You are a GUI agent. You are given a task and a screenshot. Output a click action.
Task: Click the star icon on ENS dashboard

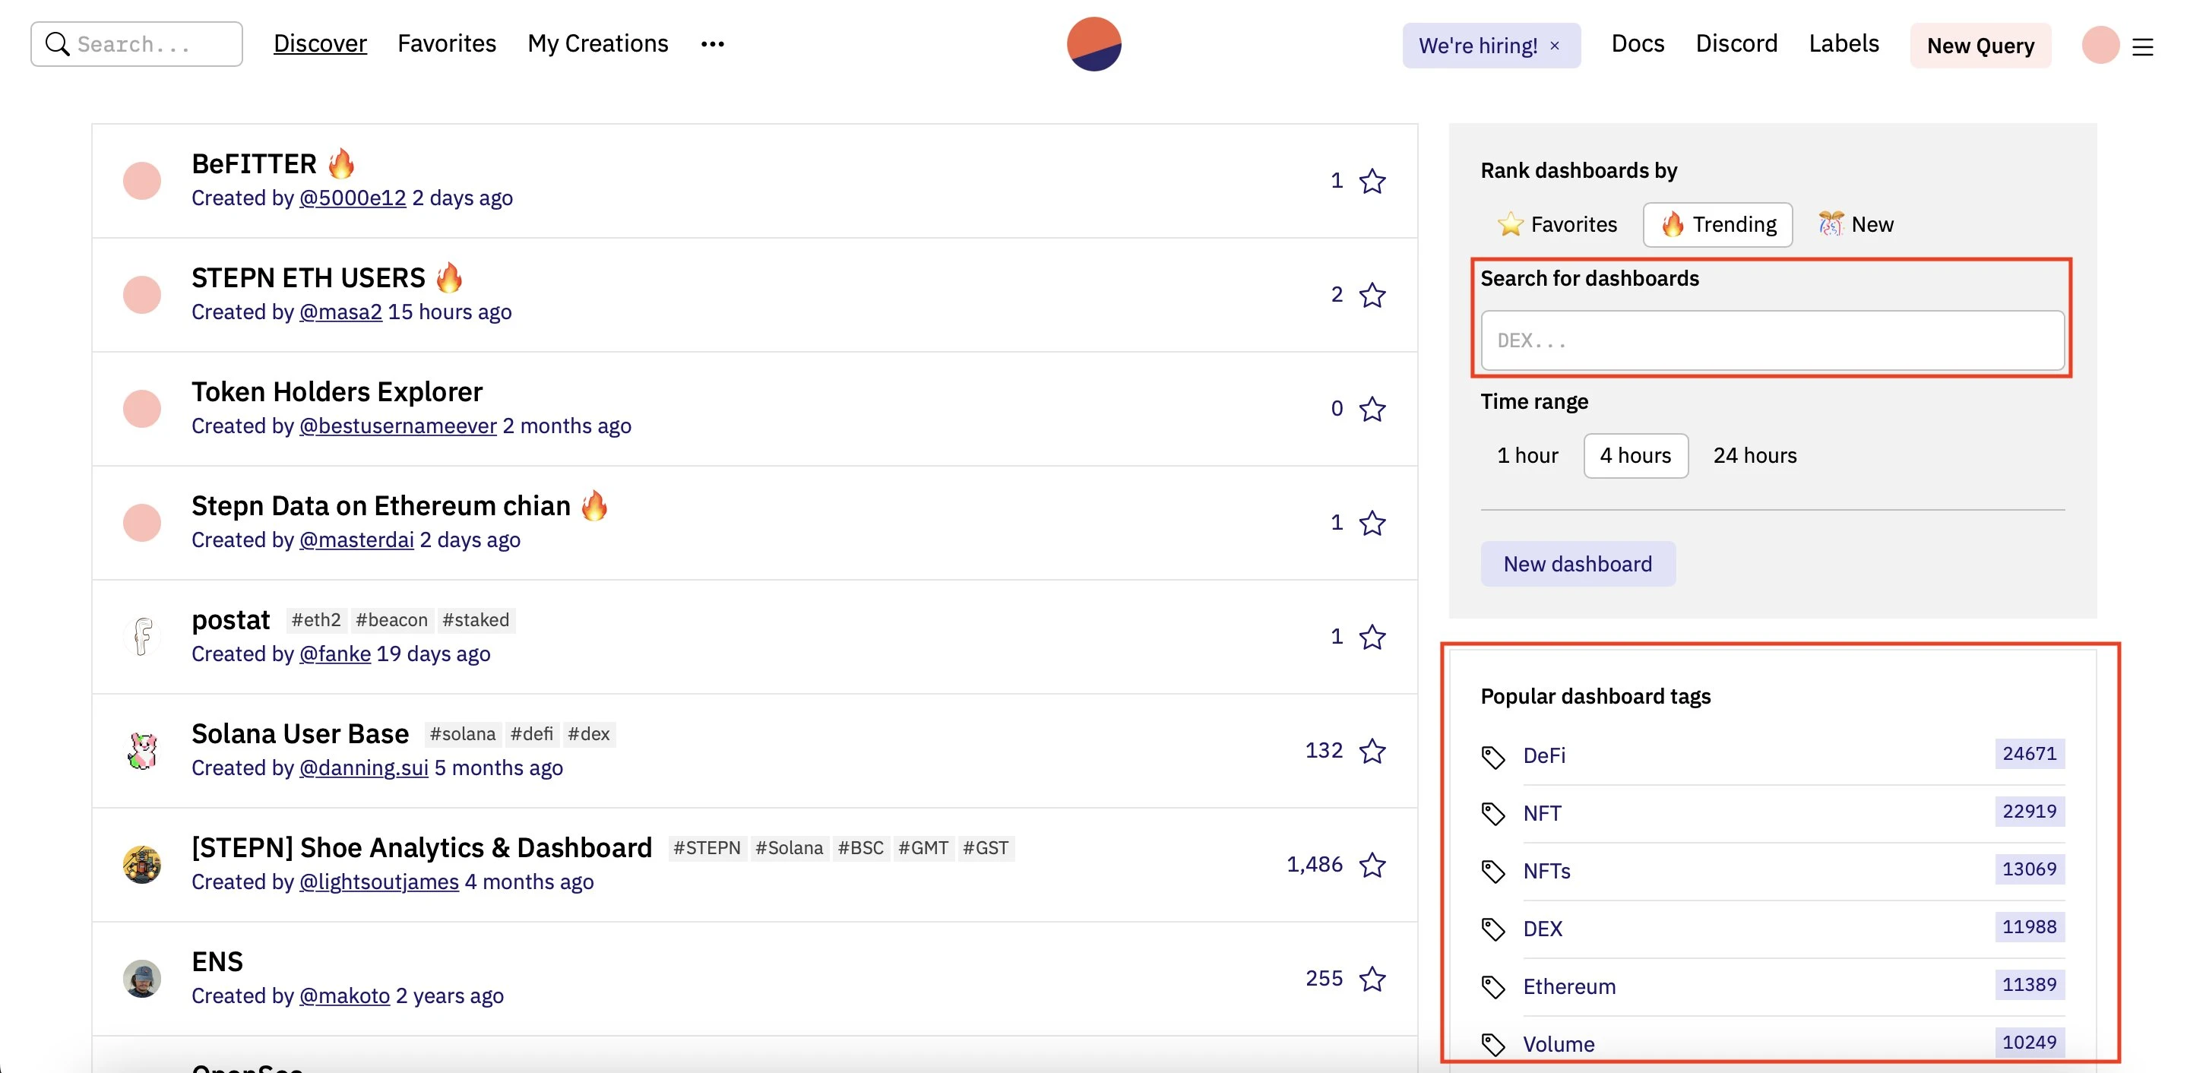(x=1372, y=978)
